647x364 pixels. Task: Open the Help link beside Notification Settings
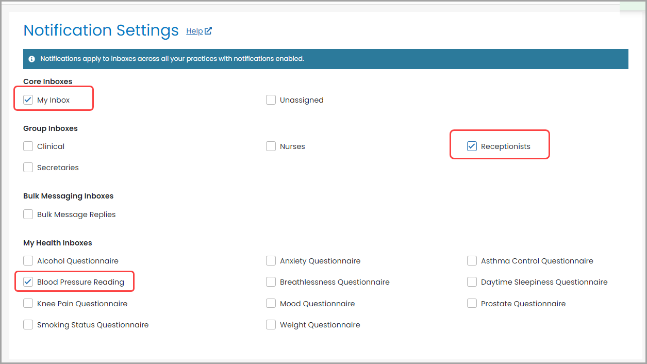[198, 31]
